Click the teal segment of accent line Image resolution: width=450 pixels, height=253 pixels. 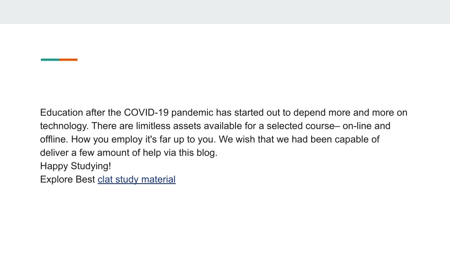pos(50,60)
